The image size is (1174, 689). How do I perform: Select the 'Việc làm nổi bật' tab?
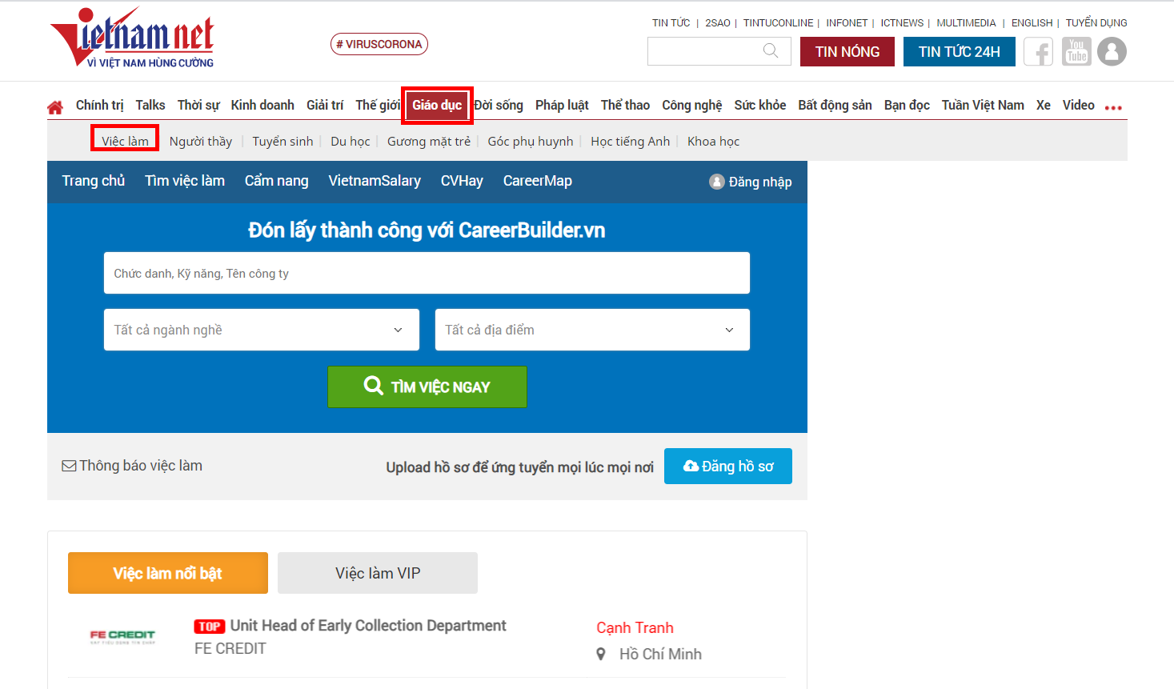coord(168,573)
